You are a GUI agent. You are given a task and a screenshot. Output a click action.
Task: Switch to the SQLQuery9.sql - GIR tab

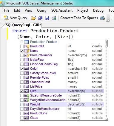pyautogui.click(x=23, y=25)
